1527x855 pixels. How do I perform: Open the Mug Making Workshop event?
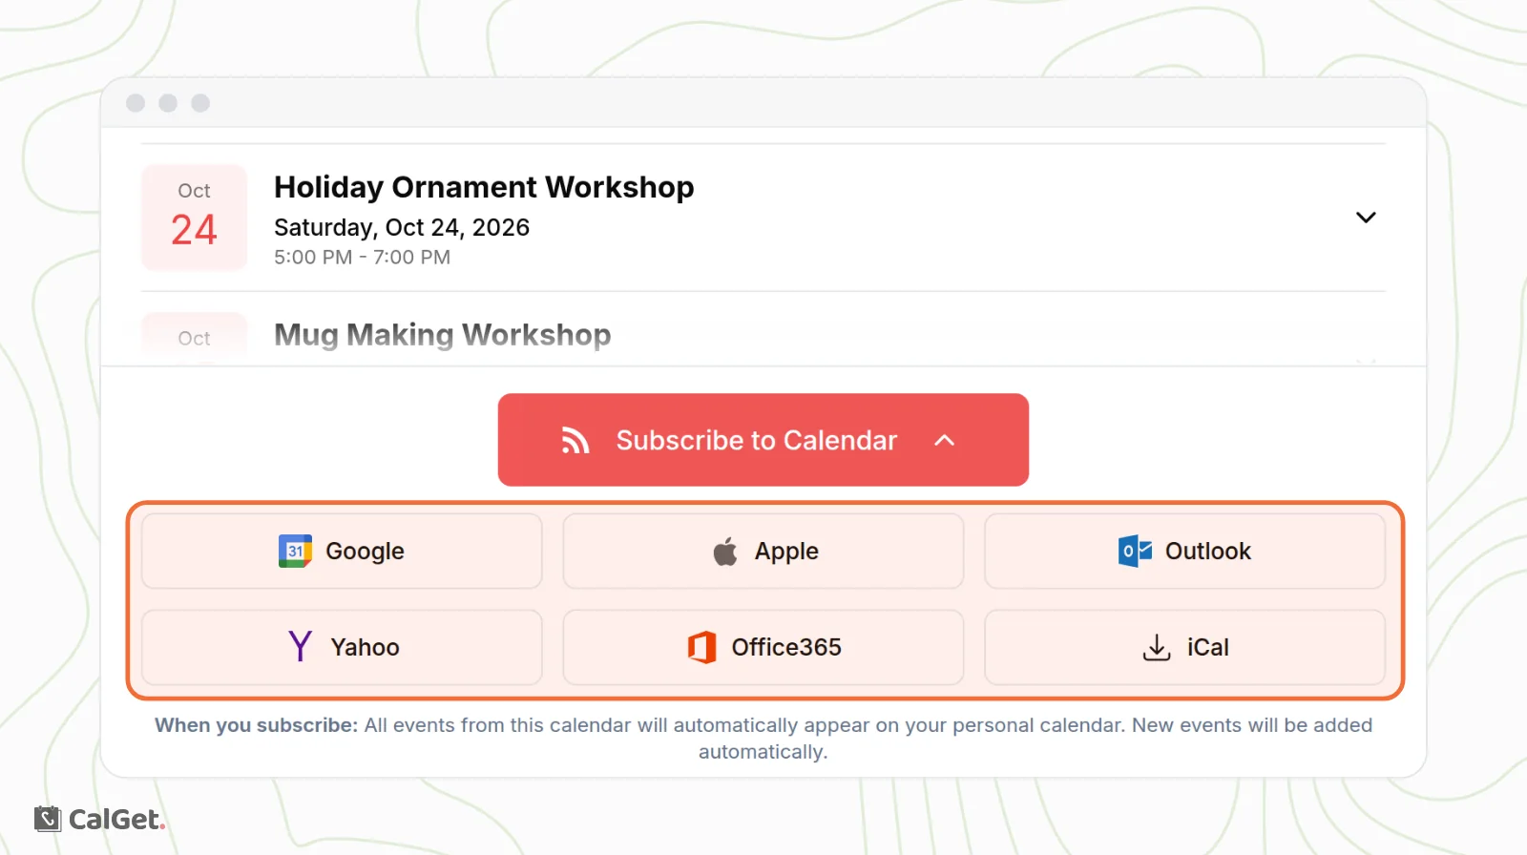point(442,335)
